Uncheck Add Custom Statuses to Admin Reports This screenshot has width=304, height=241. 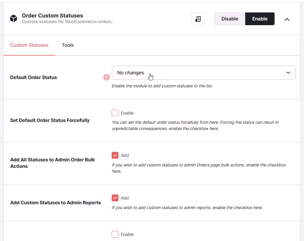(115, 198)
